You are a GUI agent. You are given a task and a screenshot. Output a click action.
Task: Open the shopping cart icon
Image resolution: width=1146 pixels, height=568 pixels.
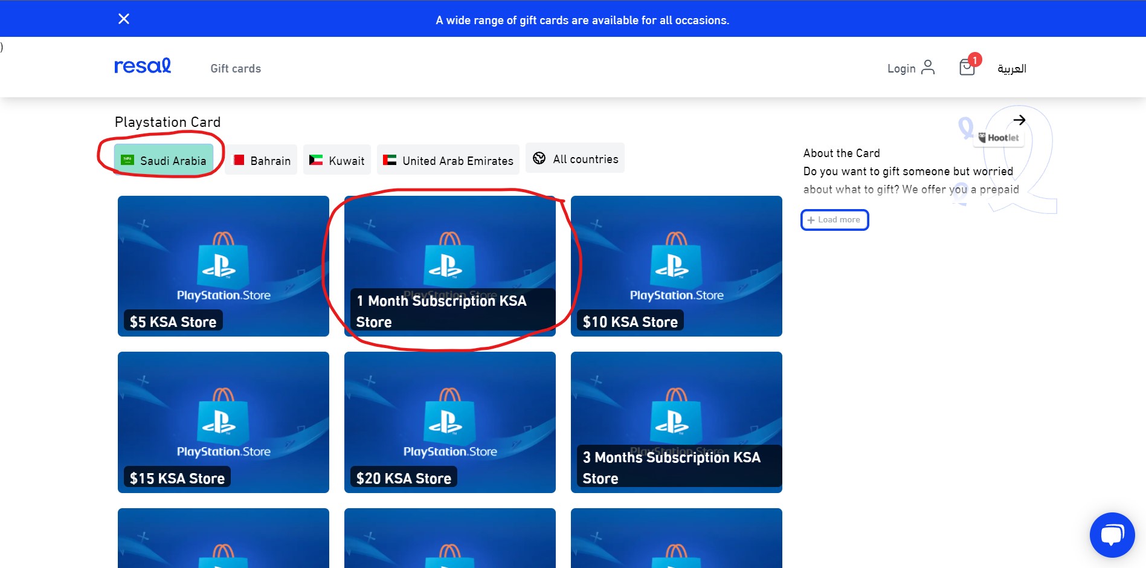(x=967, y=67)
